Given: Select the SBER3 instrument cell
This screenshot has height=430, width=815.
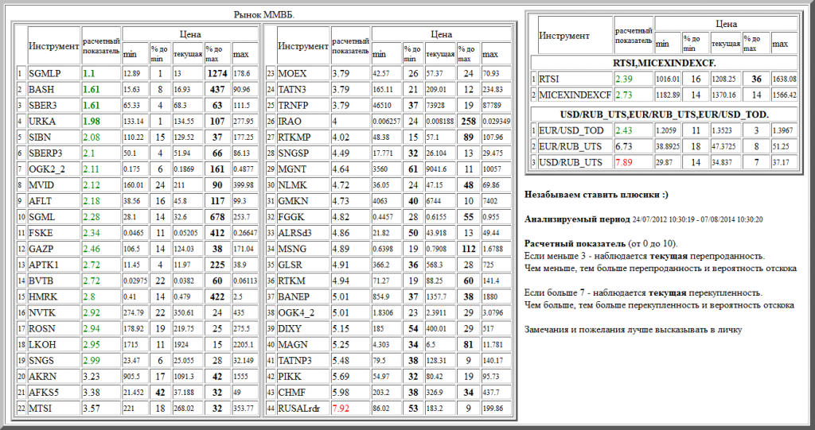Looking at the screenshot, I should [43, 105].
